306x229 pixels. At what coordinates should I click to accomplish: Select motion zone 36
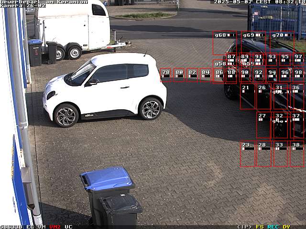pos(297,96)
